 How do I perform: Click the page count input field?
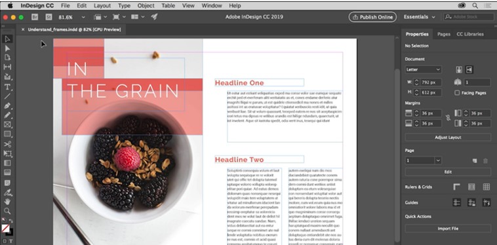pyautogui.click(x=477, y=83)
